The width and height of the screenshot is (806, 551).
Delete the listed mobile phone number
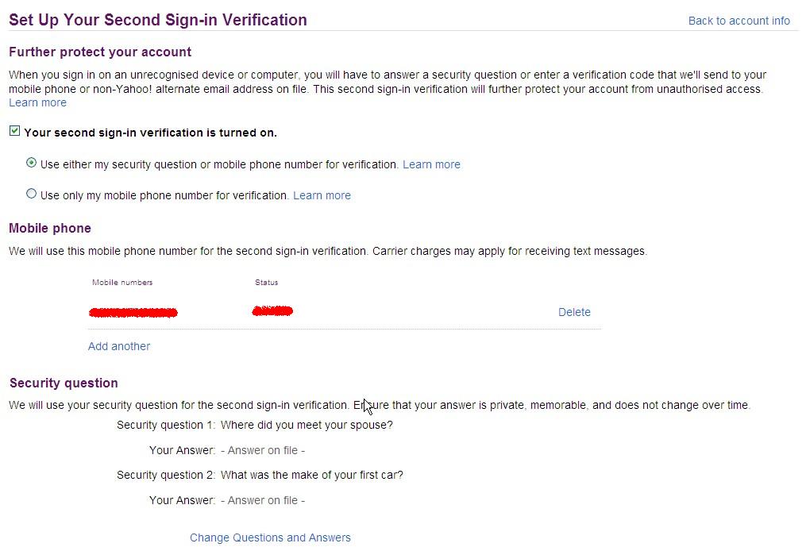[x=574, y=312]
